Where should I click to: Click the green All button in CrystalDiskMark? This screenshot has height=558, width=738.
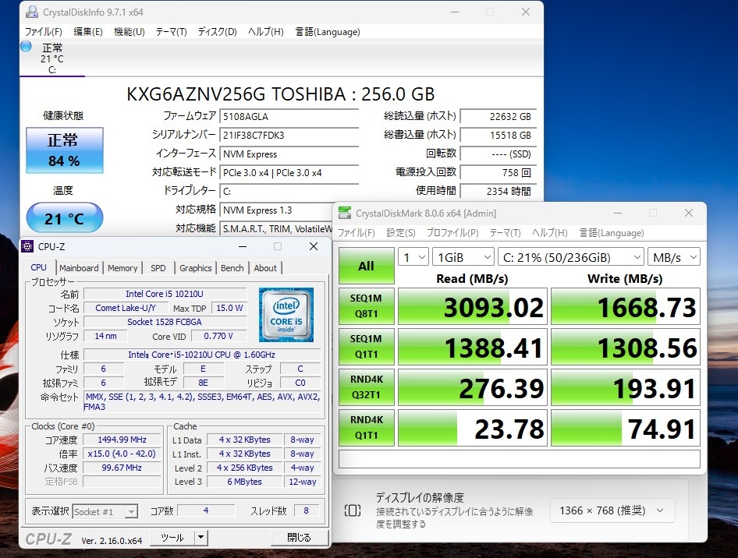(366, 266)
